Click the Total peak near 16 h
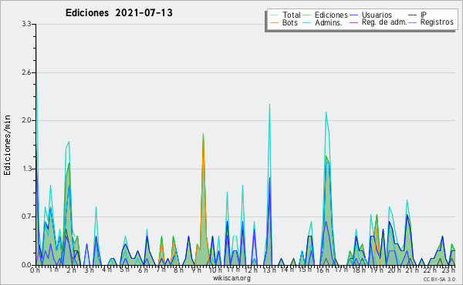Viewport: 463px width, 285px height. (326, 112)
